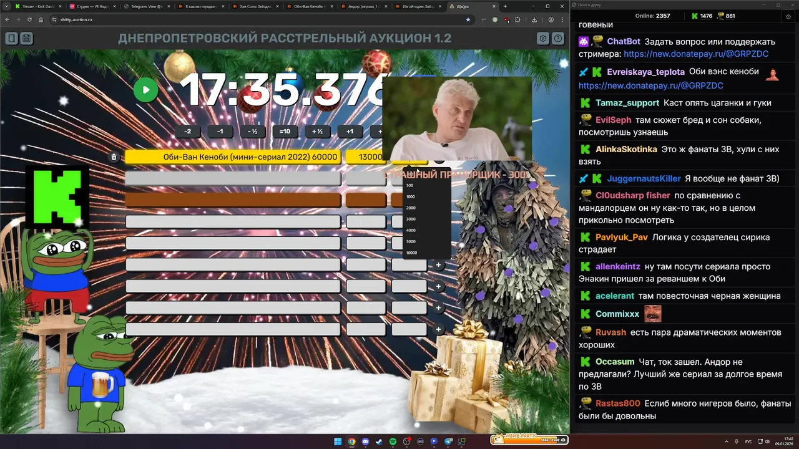This screenshot has height=449, width=799.
Task: Go back with the browser back arrow
Action: pos(7,19)
